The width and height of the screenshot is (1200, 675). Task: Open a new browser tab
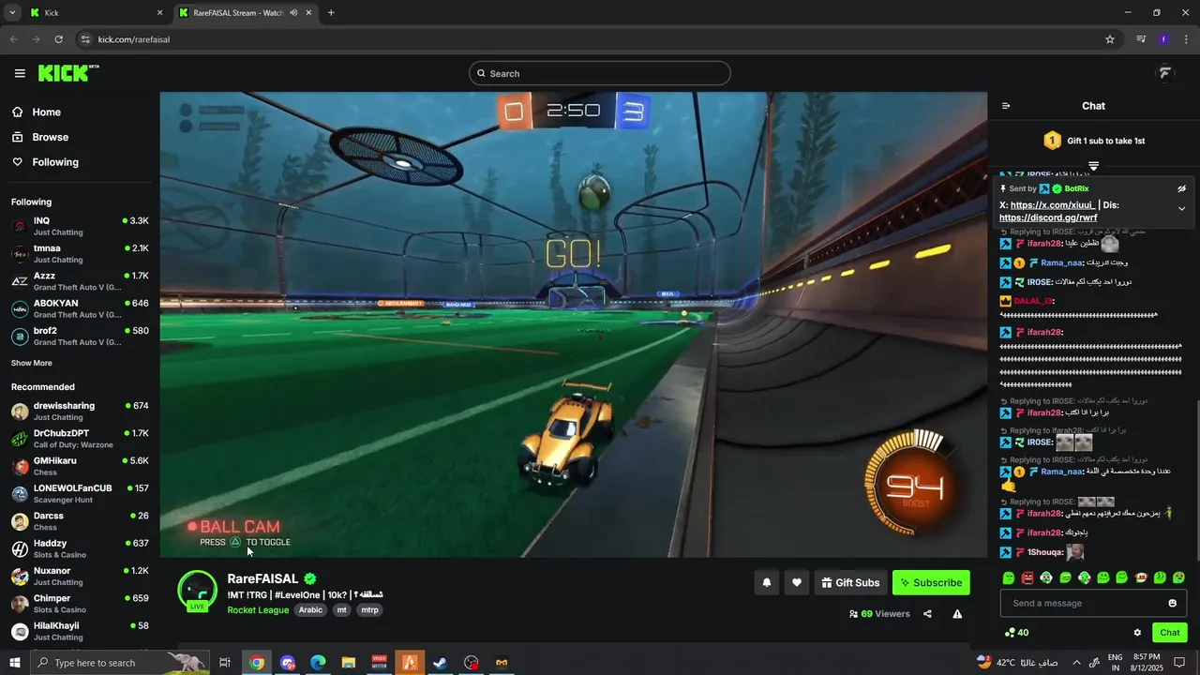[331, 13]
